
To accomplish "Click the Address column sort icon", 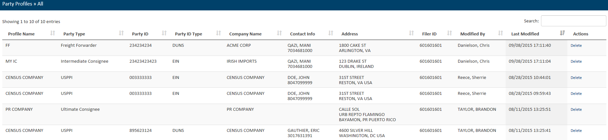I will click(411, 33).
